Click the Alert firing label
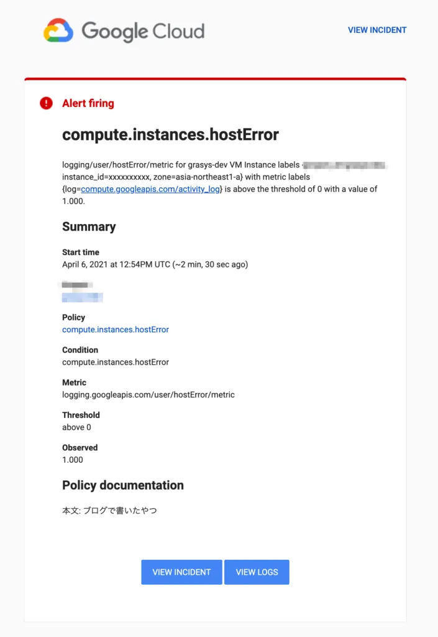This screenshot has width=438, height=637. click(x=88, y=103)
